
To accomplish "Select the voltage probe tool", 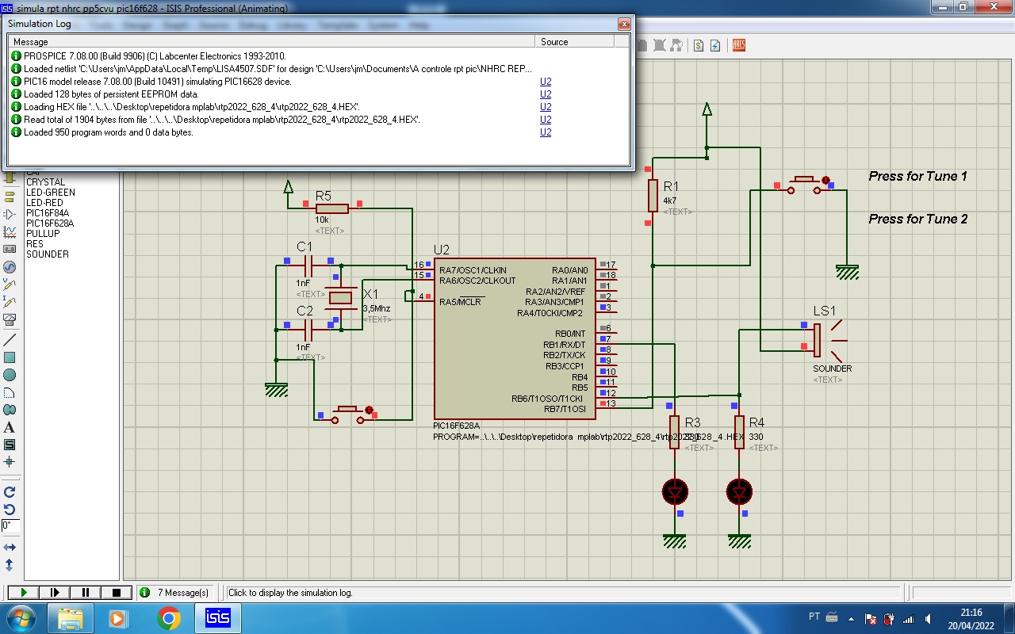I will click(x=10, y=285).
